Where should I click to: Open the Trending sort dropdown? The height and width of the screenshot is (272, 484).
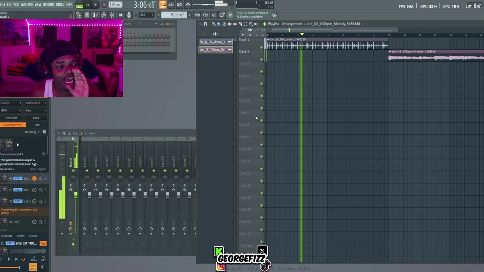[32, 132]
